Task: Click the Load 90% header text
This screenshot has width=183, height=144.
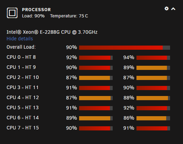Action: [x=33, y=16]
